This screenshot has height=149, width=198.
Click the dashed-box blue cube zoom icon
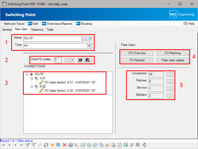[x=95, y=145]
